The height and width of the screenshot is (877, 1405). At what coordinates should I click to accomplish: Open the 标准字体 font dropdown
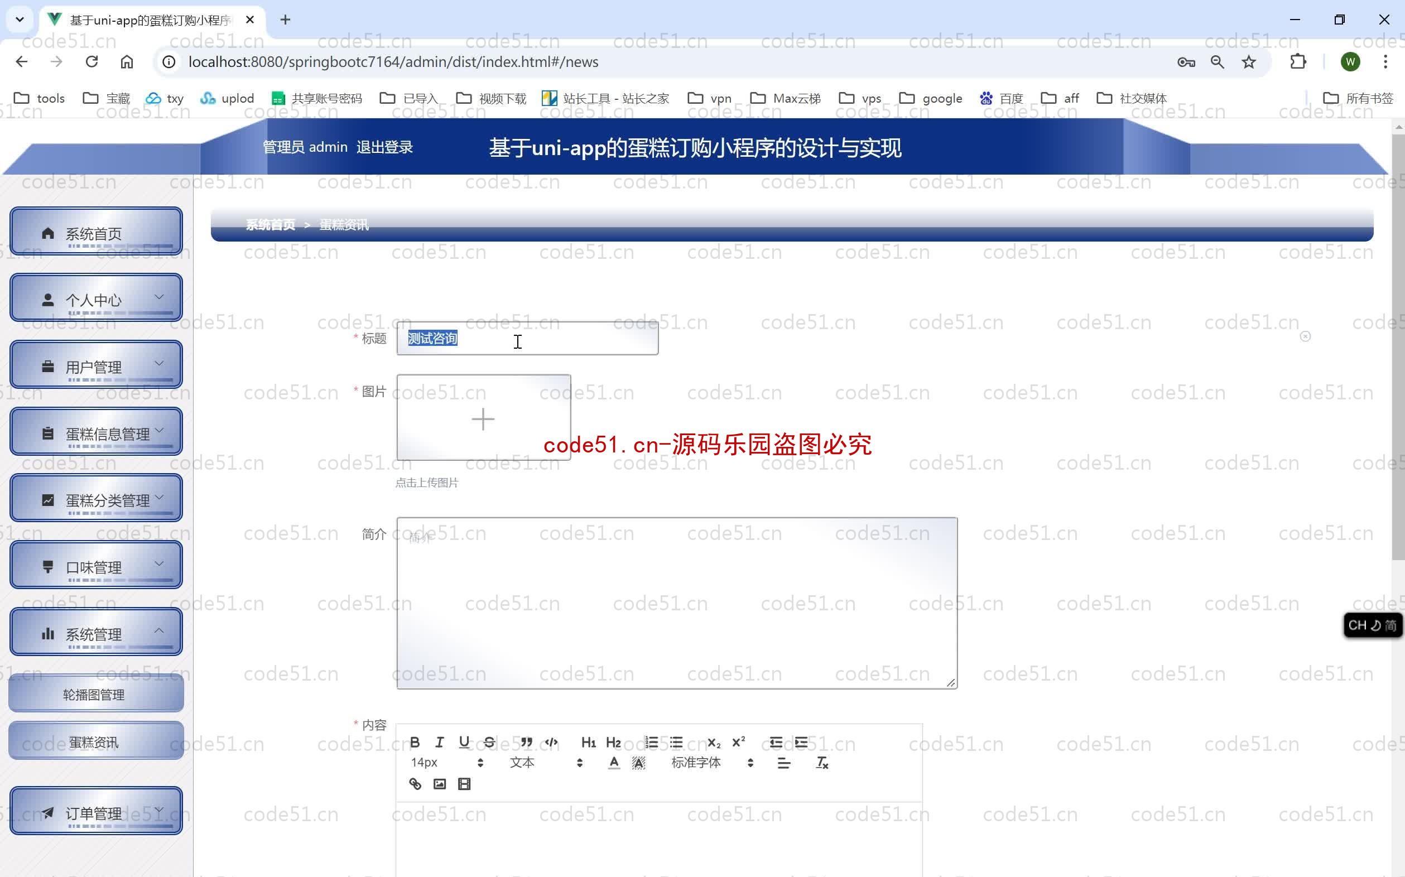[713, 763]
